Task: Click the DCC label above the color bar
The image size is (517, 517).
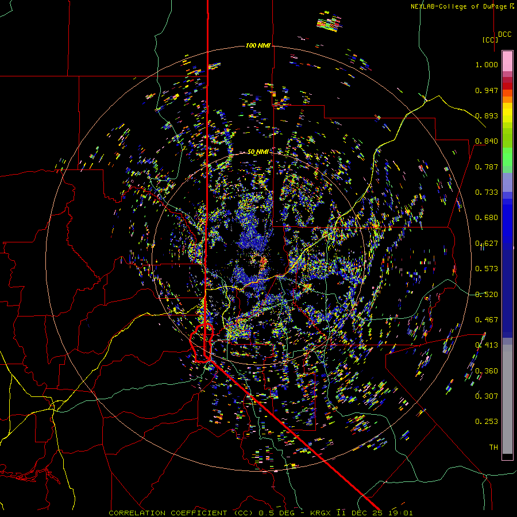Action: click(504, 34)
